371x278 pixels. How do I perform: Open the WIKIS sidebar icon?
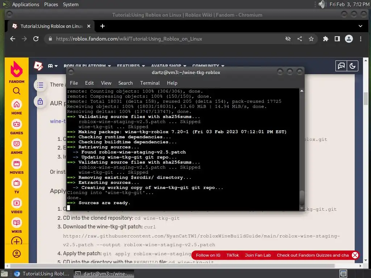[17, 223]
